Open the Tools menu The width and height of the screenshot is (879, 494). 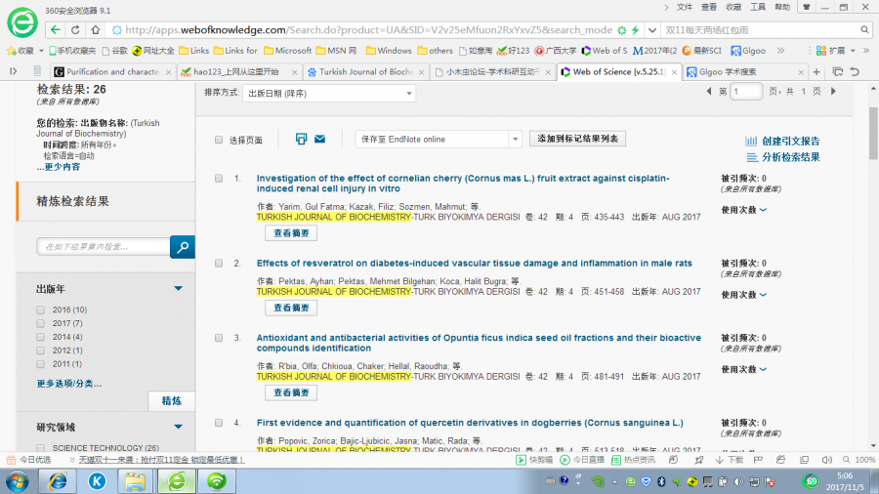(x=758, y=7)
